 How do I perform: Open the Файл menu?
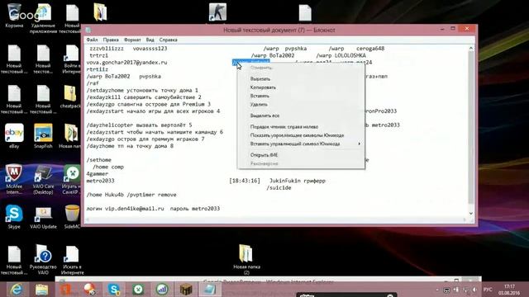tap(92, 40)
